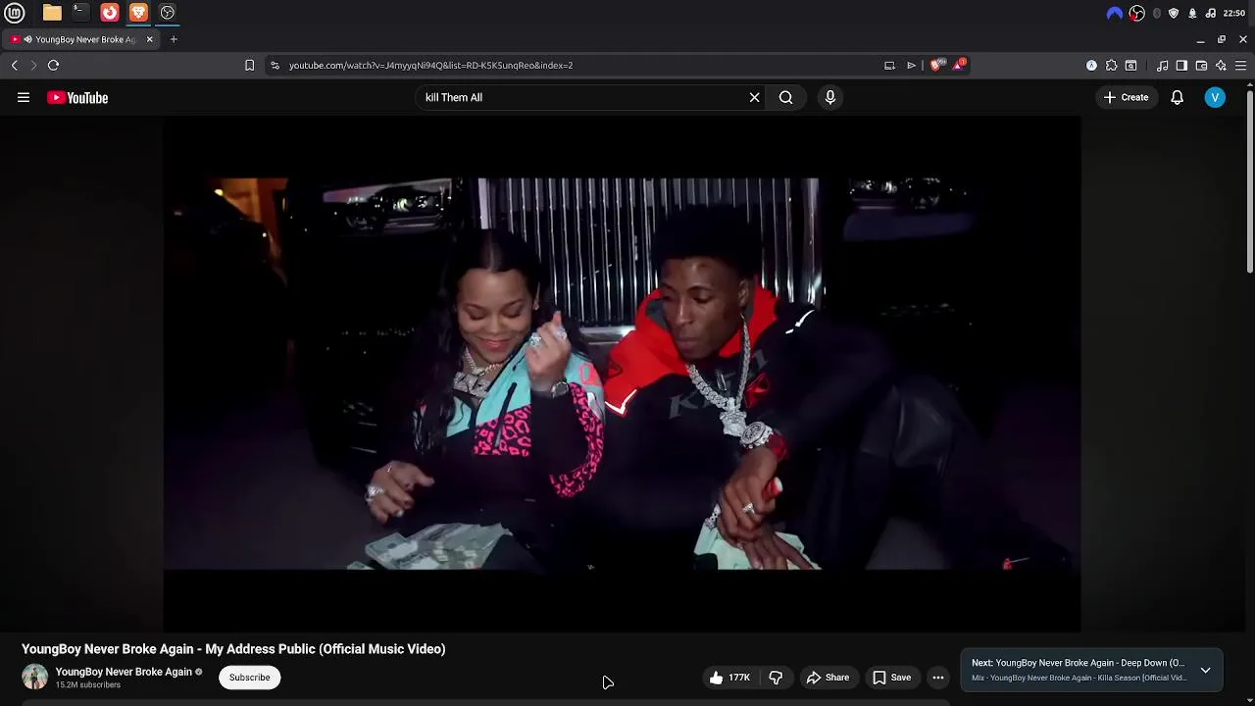
Task: Open a new browser tab
Action: (x=174, y=39)
